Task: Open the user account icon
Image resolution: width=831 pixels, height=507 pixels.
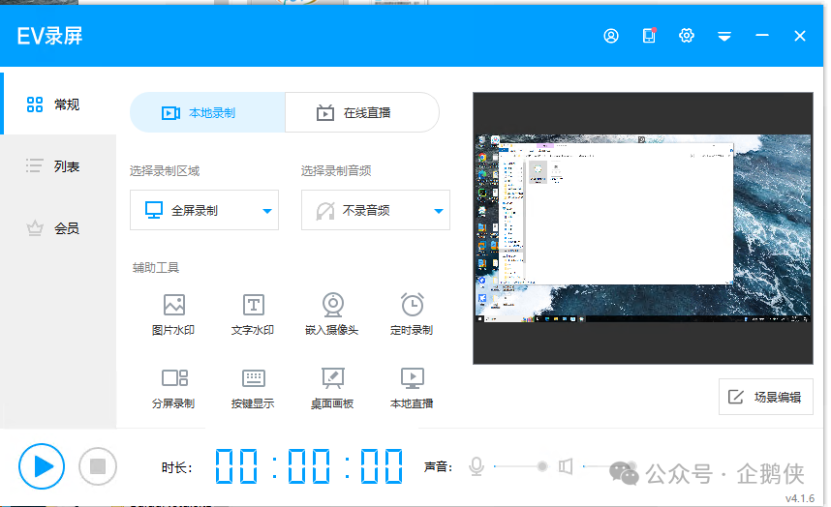Action: (611, 36)
